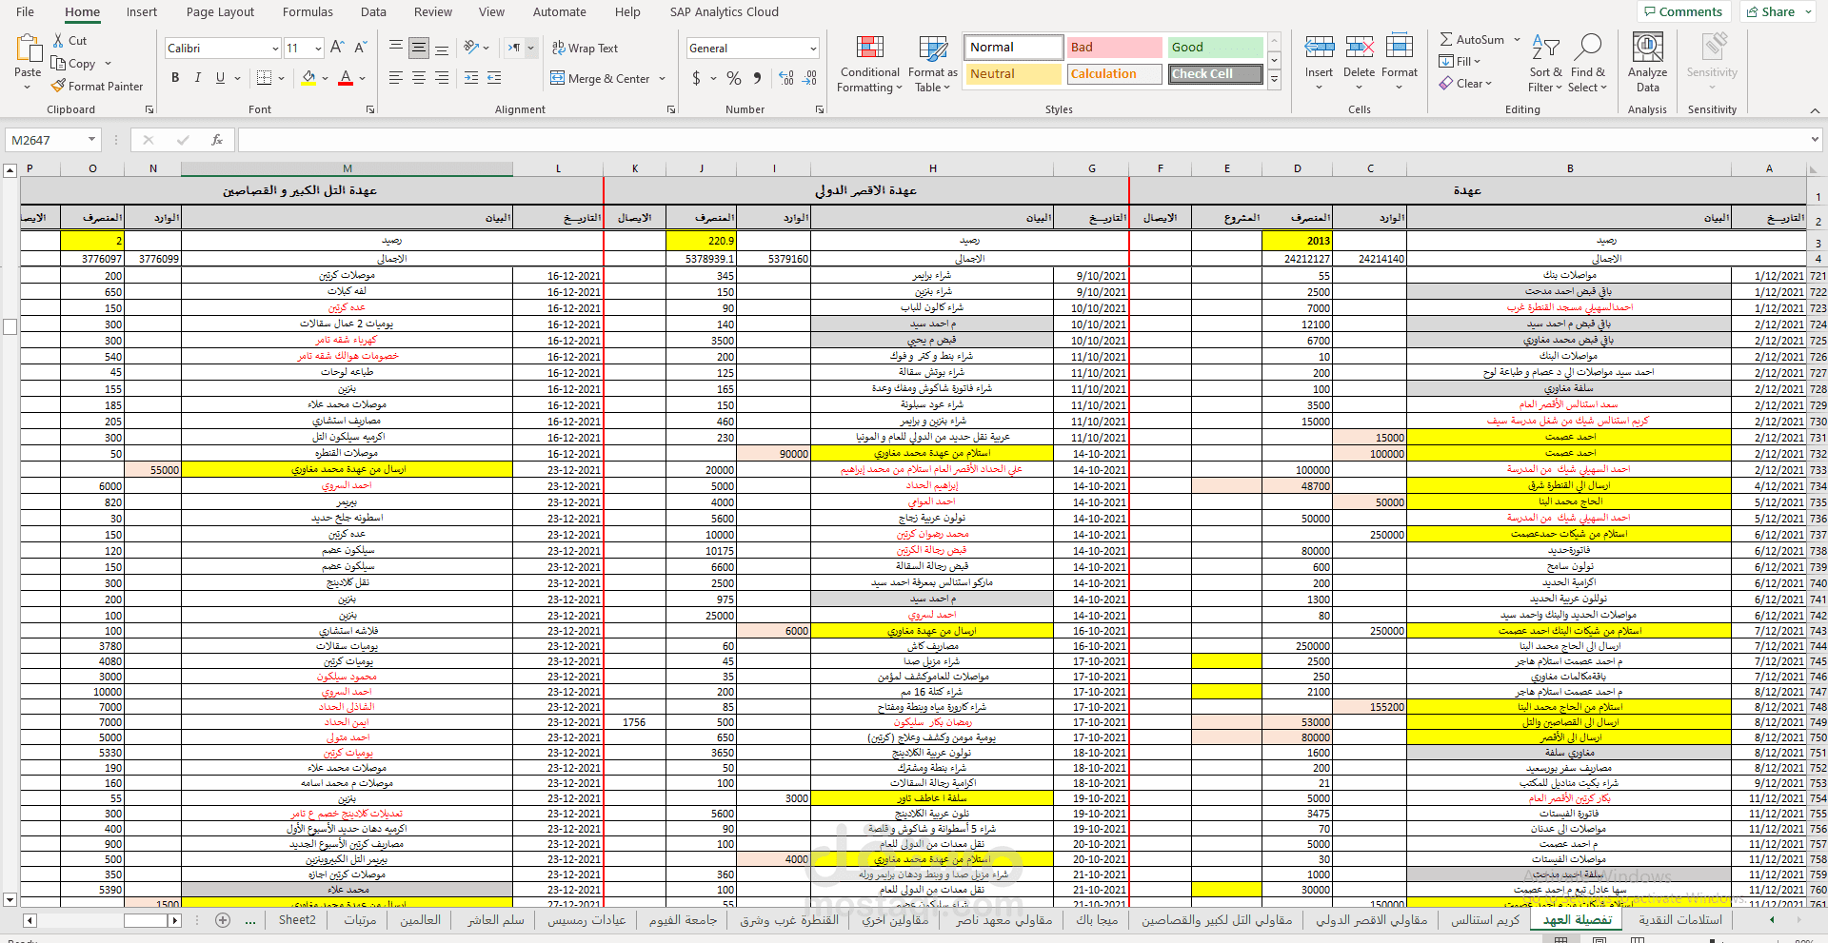The width and height of the screenshot is (1828, 943).
Task: Center text horizontally
Action: coord(419,78)
